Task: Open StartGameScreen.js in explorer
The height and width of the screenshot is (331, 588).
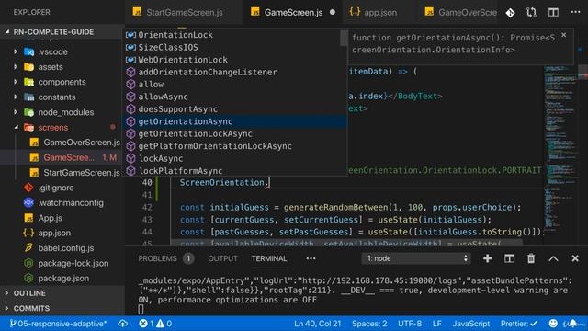Action: point(62,173)
